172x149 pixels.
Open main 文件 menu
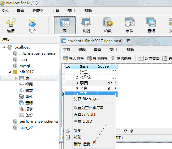5,11
